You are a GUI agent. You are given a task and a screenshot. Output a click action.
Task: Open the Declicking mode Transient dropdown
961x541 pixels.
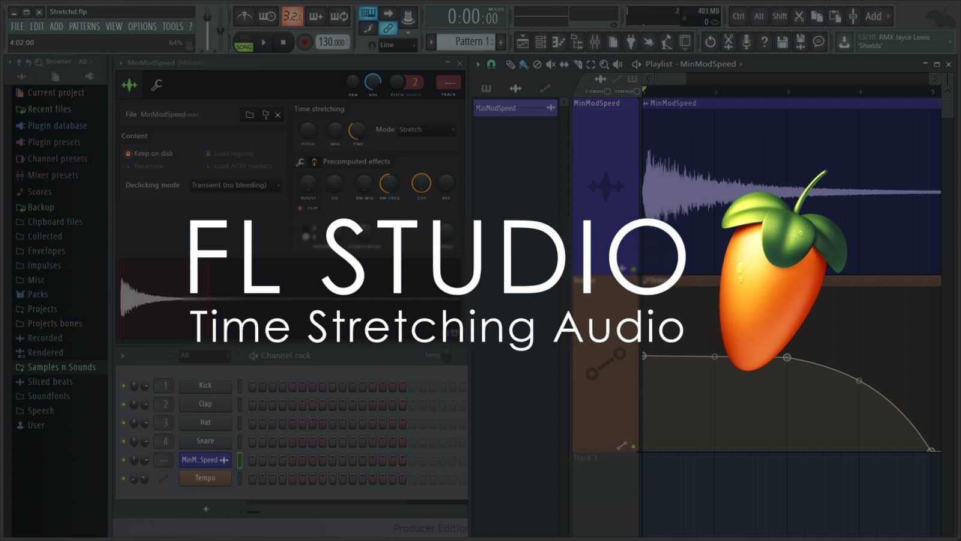coord(235,185)
